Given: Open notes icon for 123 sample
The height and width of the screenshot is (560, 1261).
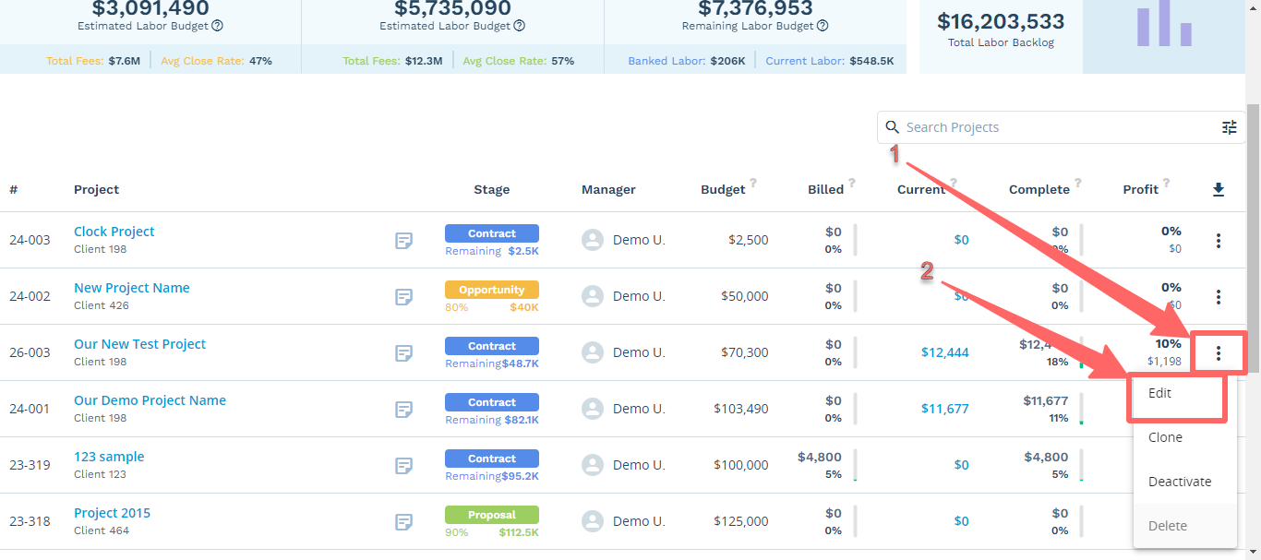Looking at the screenshot, I should pyautogui.click(x=403, y=466).
